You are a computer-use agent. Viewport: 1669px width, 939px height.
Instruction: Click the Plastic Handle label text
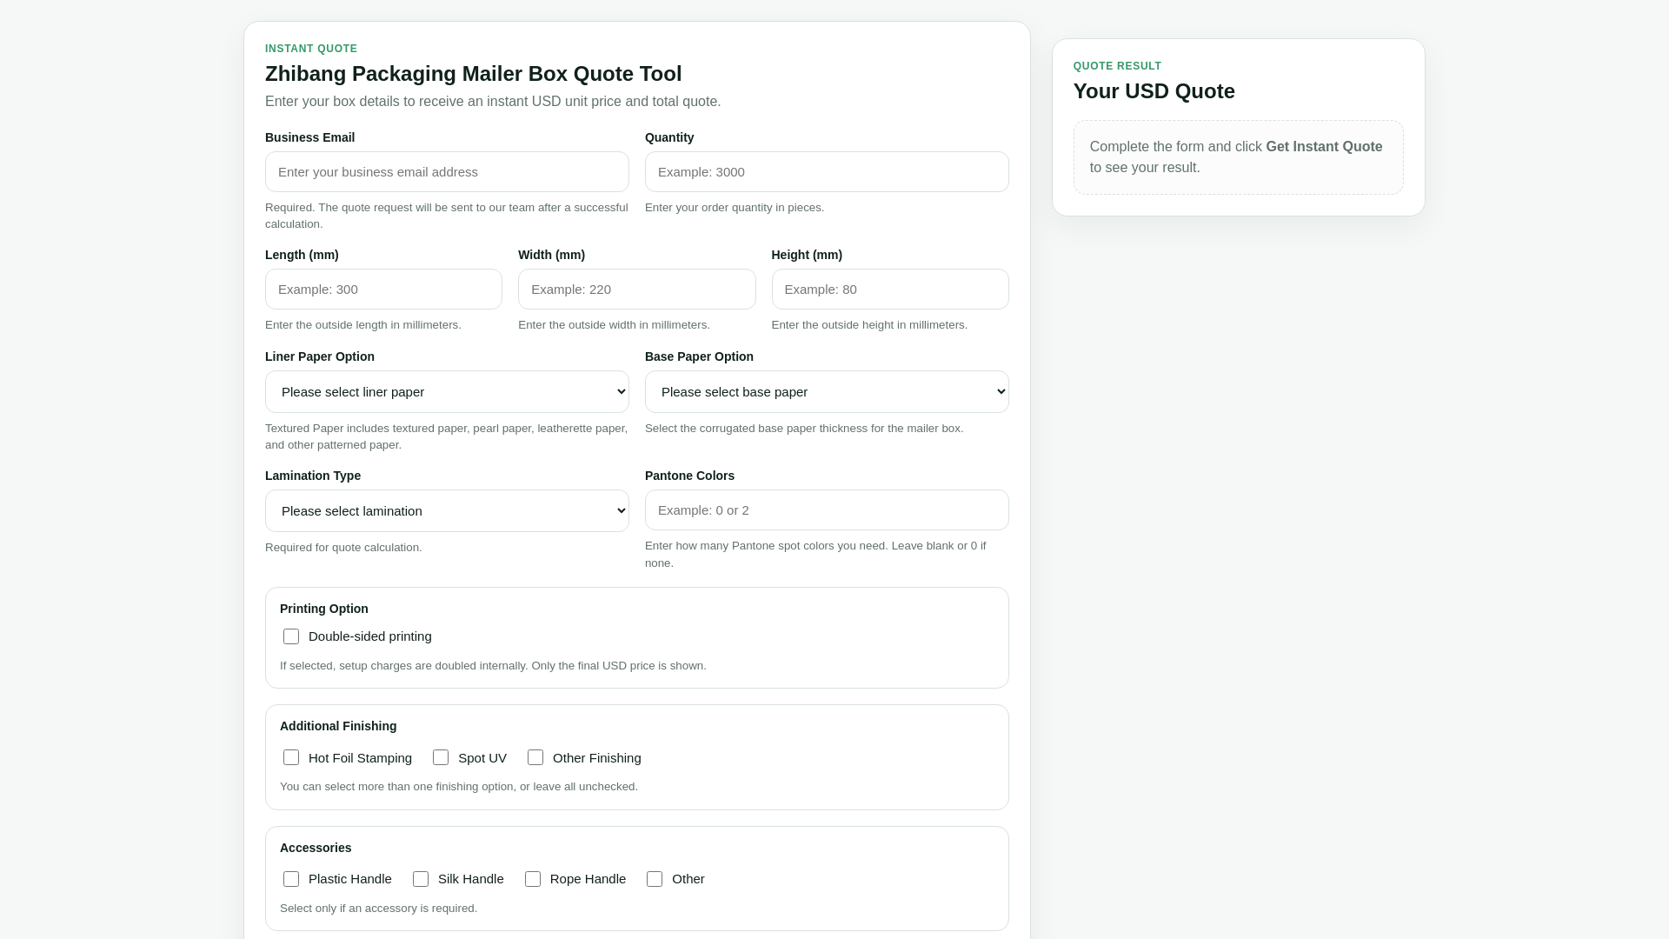tap(350, 879)
